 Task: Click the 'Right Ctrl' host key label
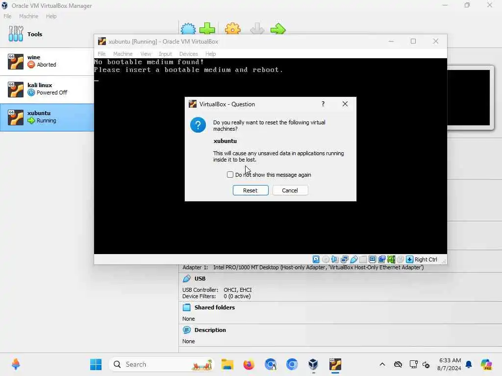click(426, 259)
